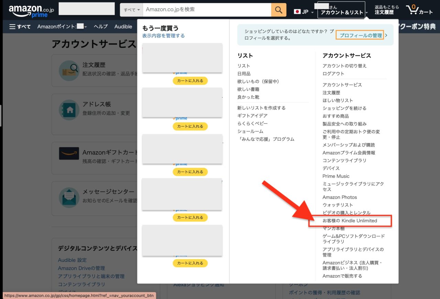Open Amazon Photos
The image size is (440, 299).
tap(340, 197)
